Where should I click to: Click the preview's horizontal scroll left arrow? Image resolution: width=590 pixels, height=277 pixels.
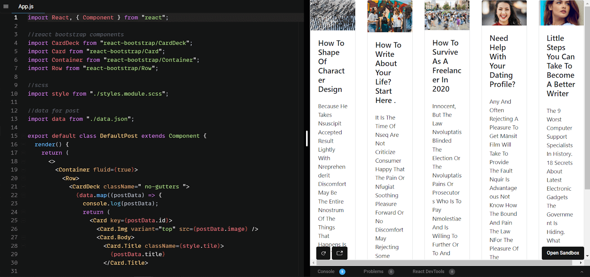313,263
